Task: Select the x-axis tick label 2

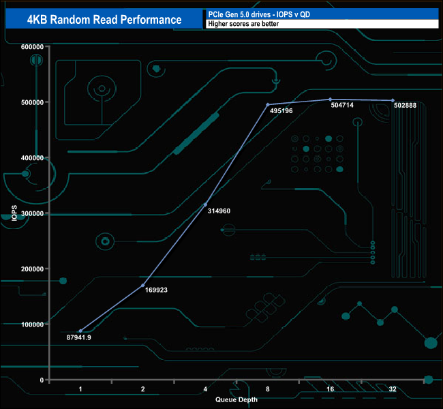Action: pos(143,389)
